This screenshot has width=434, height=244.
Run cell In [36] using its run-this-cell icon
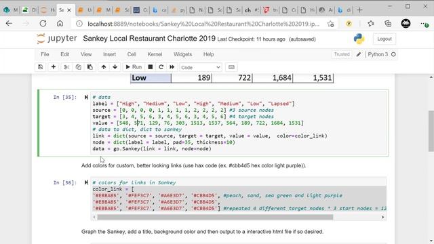[x=86, y=182]
